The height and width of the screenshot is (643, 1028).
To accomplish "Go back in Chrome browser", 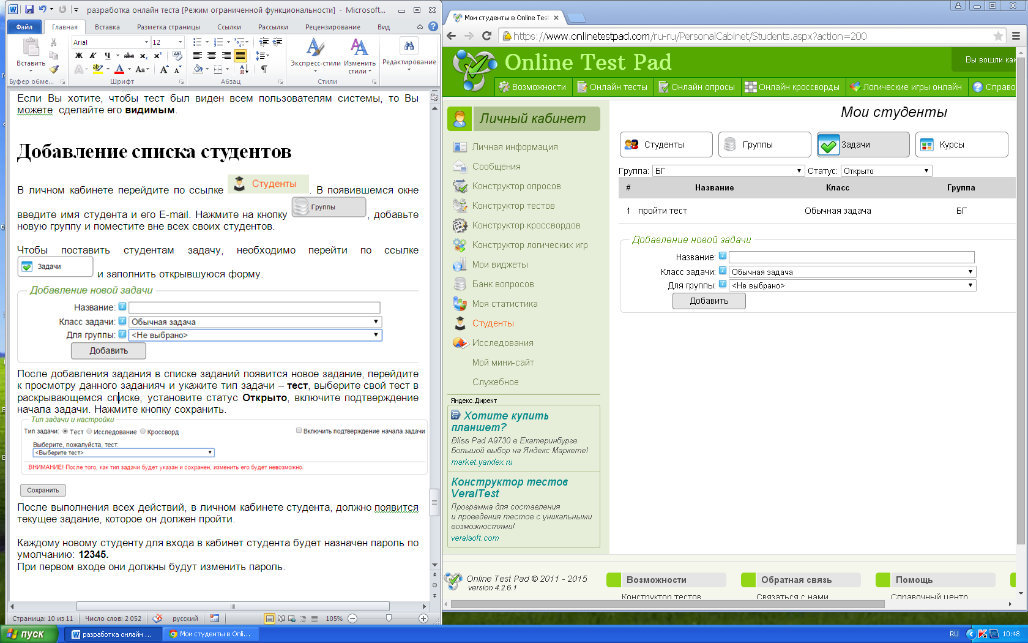I will [452, 36].
